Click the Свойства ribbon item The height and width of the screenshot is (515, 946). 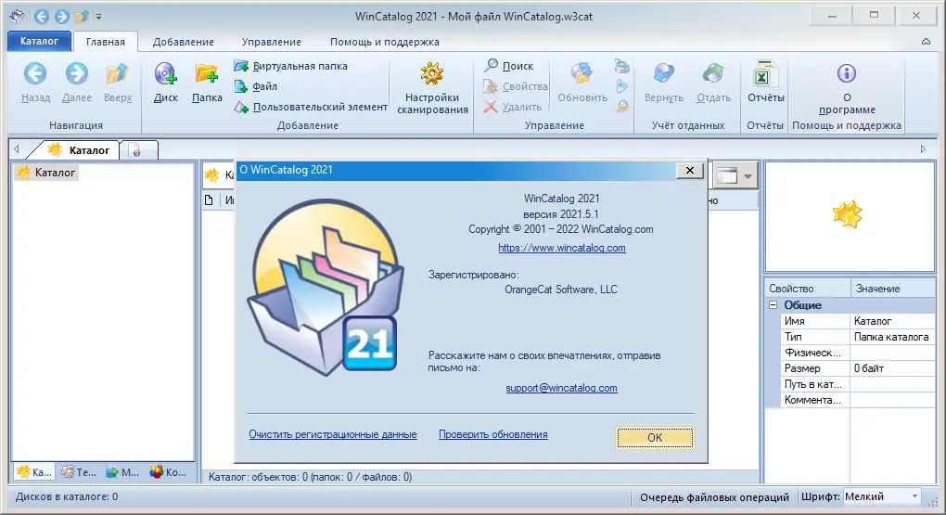click(516, 86)
